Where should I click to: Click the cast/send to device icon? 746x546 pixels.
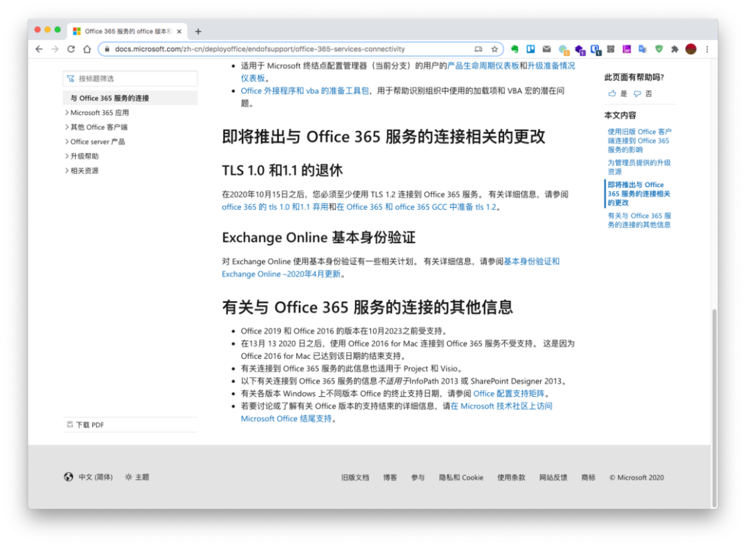pos(478,49)
